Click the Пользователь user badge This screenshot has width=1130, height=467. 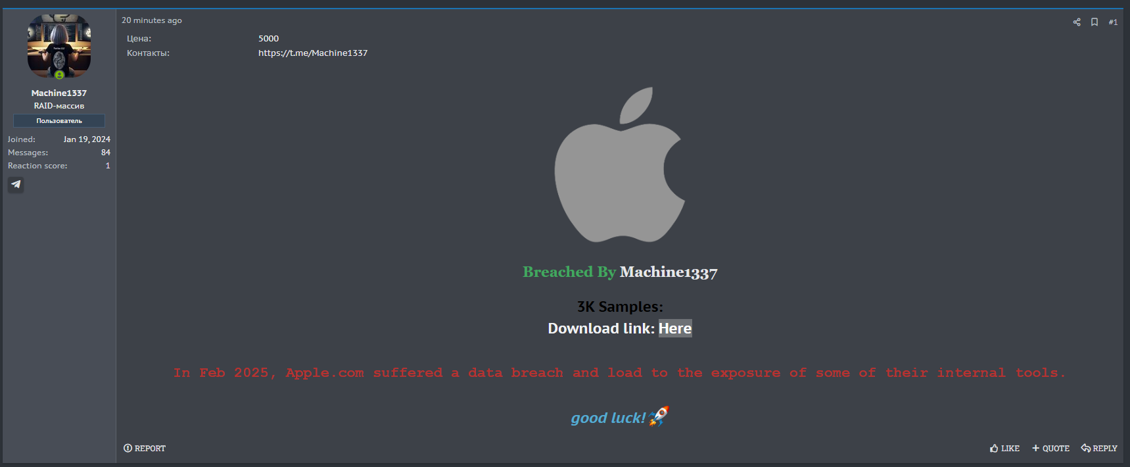pyautogui.click(x=59, y=120)
